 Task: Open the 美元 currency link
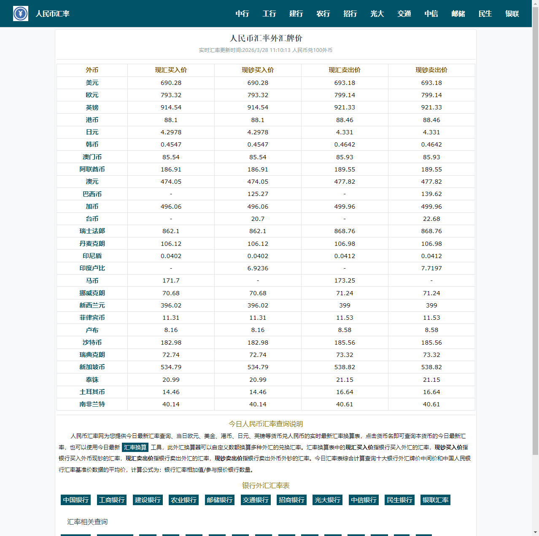coord(92,83)
